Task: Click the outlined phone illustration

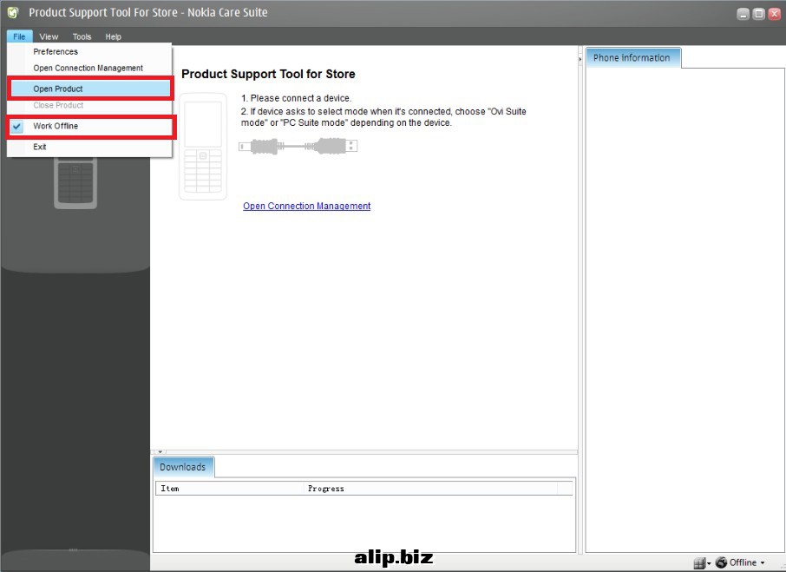Action: (203, 147)
